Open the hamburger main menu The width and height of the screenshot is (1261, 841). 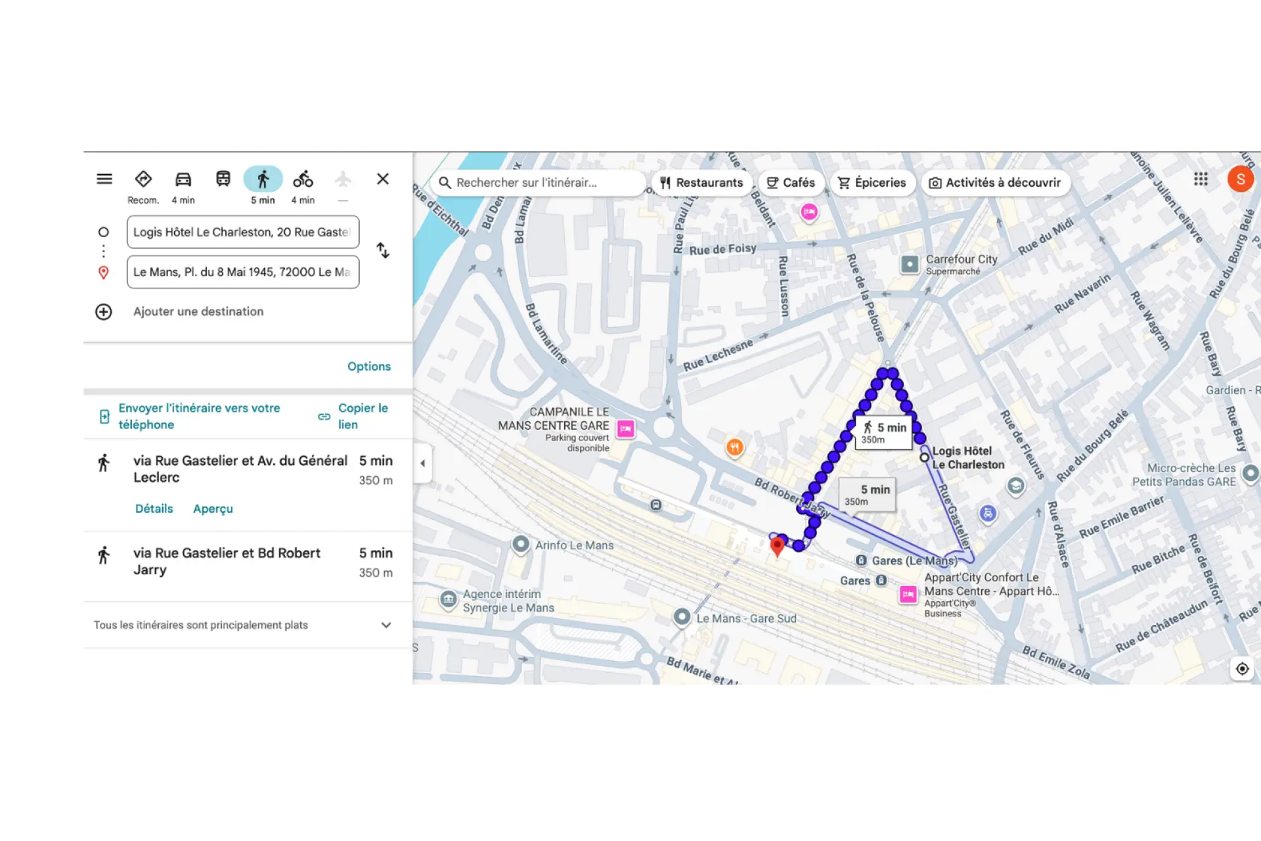click(x=104, y=179)
